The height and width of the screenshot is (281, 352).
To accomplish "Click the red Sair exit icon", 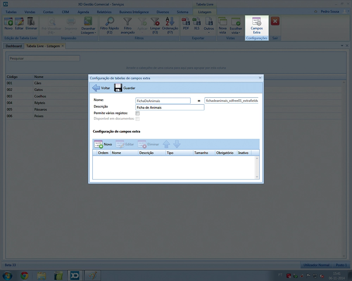I will 275,21.
